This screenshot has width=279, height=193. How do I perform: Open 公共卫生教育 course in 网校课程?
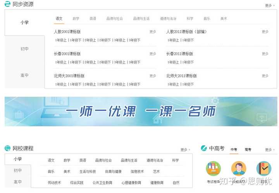click(x=102, y=183)
